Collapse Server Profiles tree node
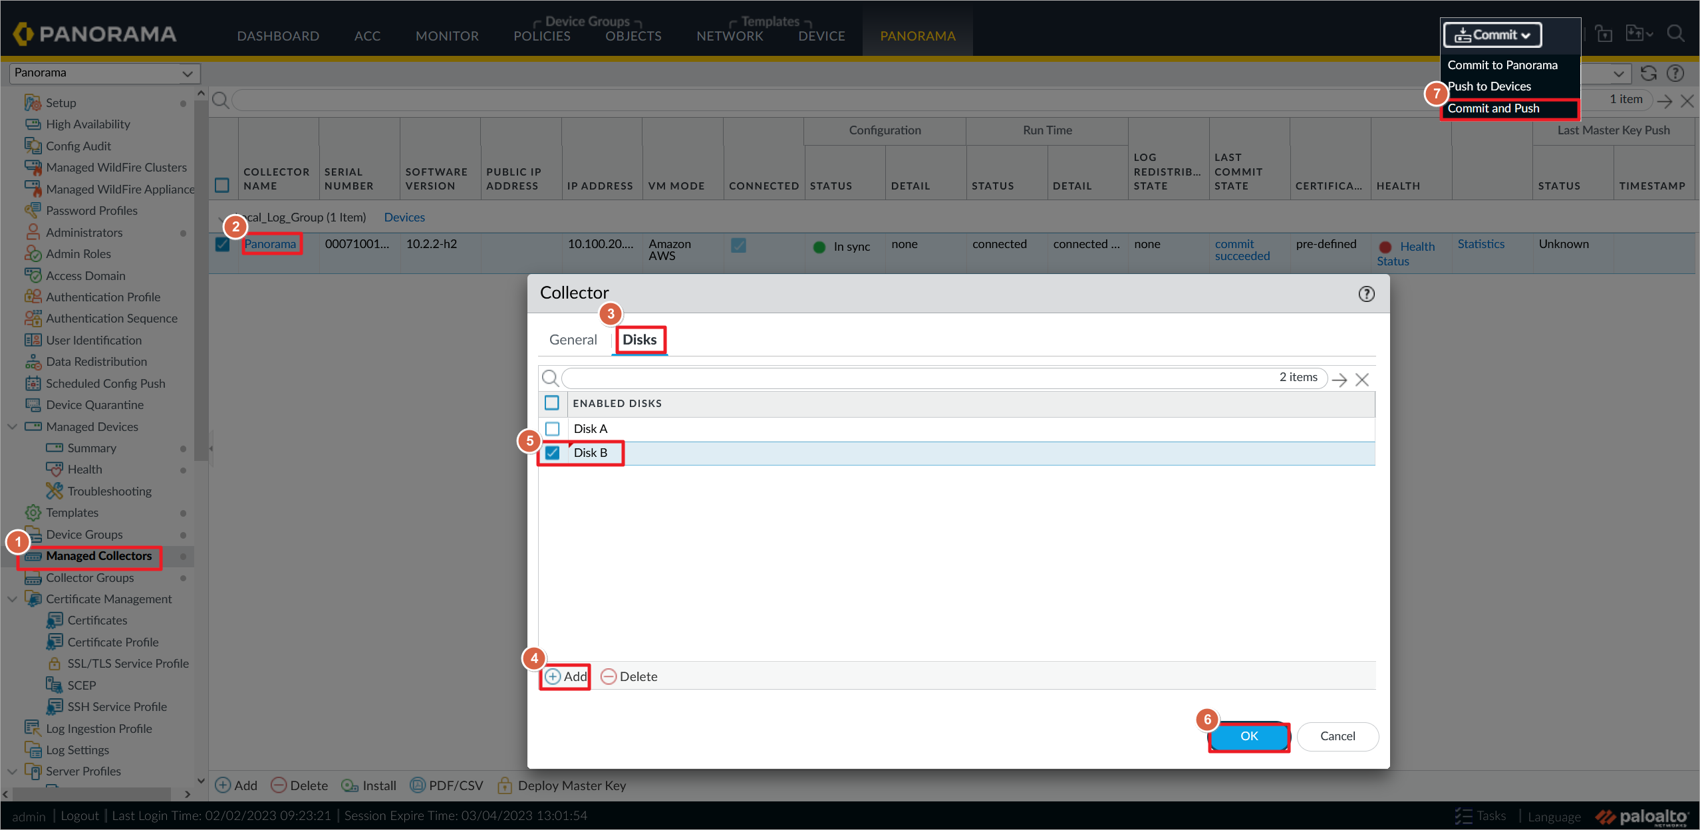 (x=12, y=771)
